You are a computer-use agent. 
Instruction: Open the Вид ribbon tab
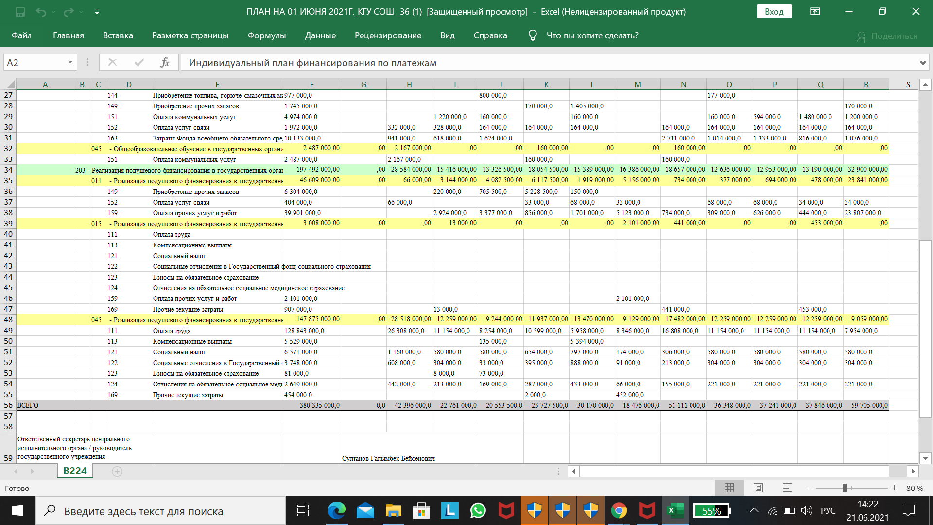447,35
